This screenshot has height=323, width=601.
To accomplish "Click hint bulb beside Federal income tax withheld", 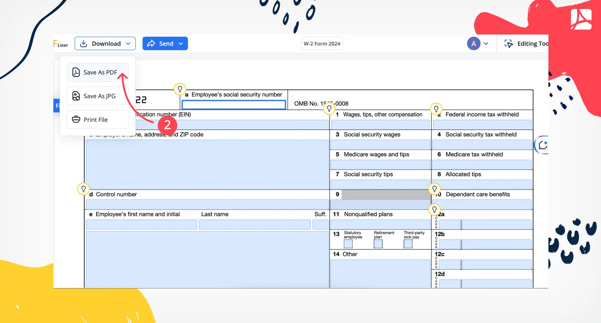I will click(x=436, y=109).
